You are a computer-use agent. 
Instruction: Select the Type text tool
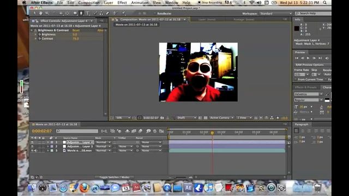[88, 13]
